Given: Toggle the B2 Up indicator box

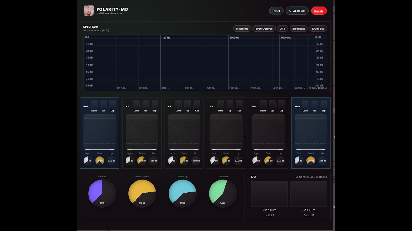Looking at the screenshot, I should (x=188, y=104).
